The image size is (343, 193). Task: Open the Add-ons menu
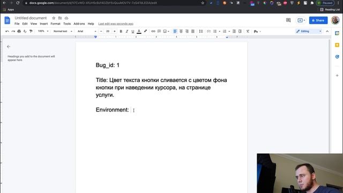(79, 24)
